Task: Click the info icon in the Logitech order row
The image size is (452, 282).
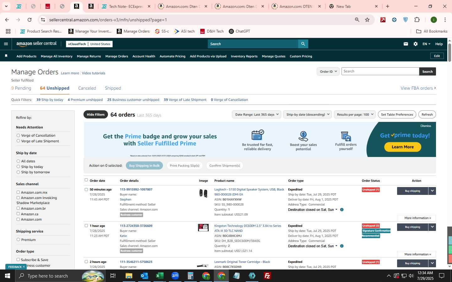Action: [342, 210]
